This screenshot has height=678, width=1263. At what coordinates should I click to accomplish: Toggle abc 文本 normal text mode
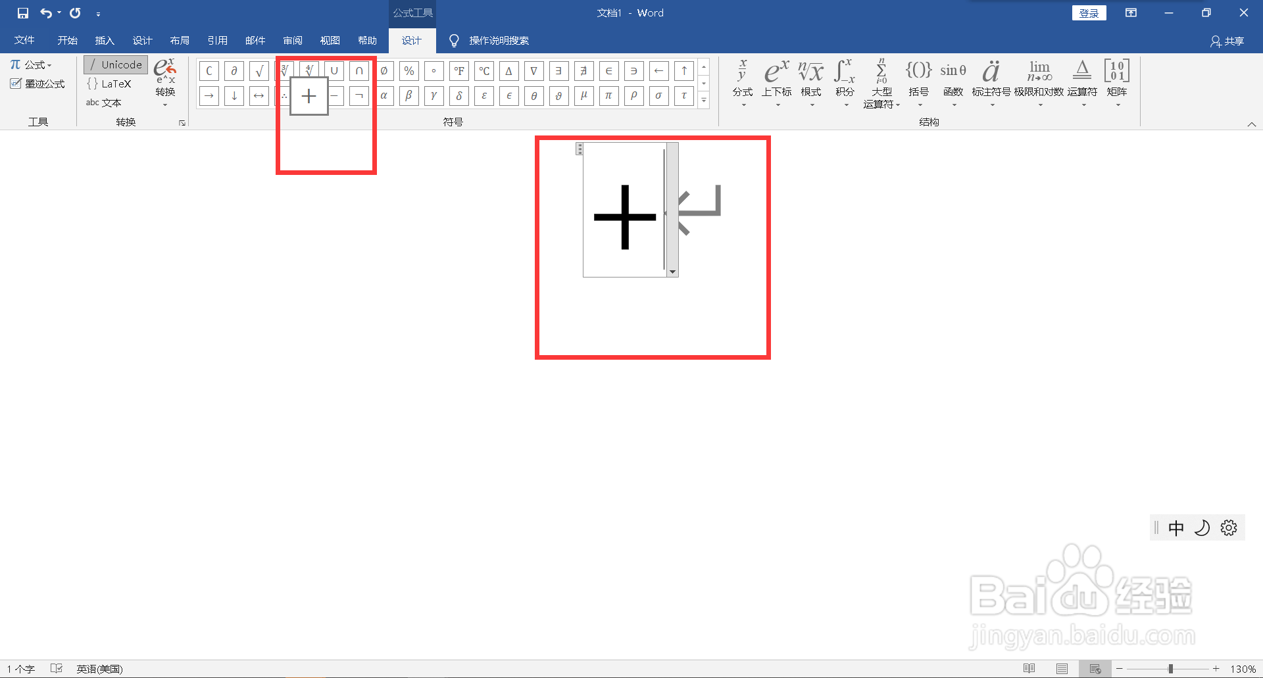click(104, 103)
